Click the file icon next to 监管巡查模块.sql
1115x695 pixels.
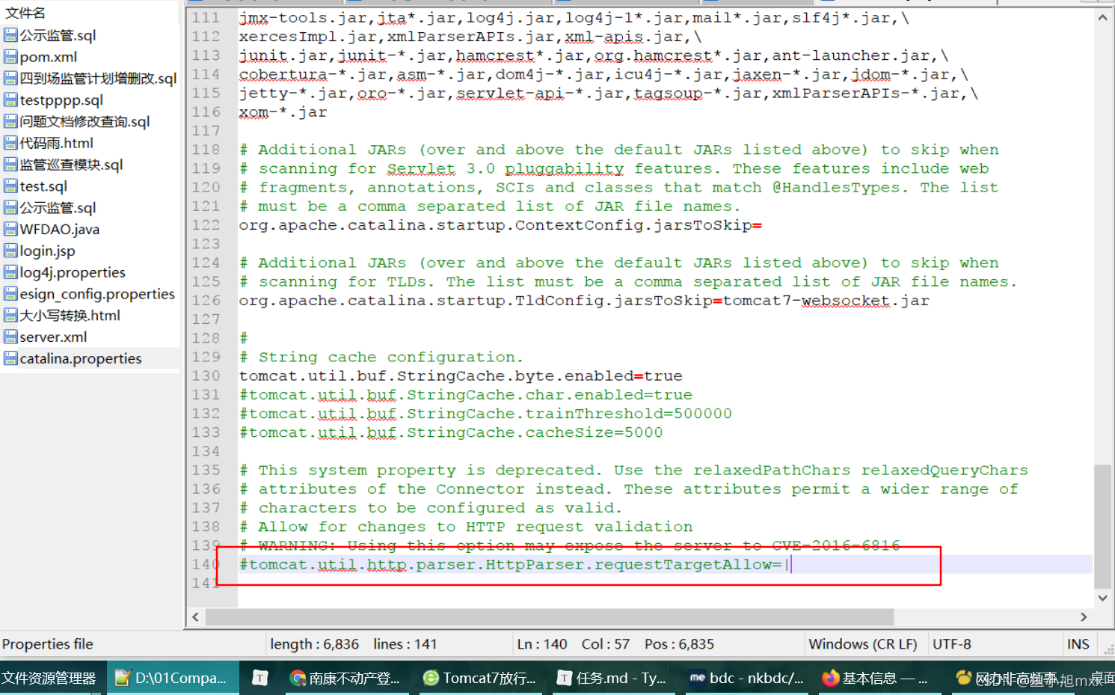point(10,165)
